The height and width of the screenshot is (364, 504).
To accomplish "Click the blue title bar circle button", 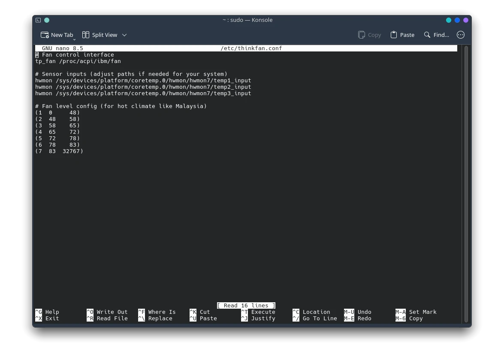I will [x=457, y=20].
